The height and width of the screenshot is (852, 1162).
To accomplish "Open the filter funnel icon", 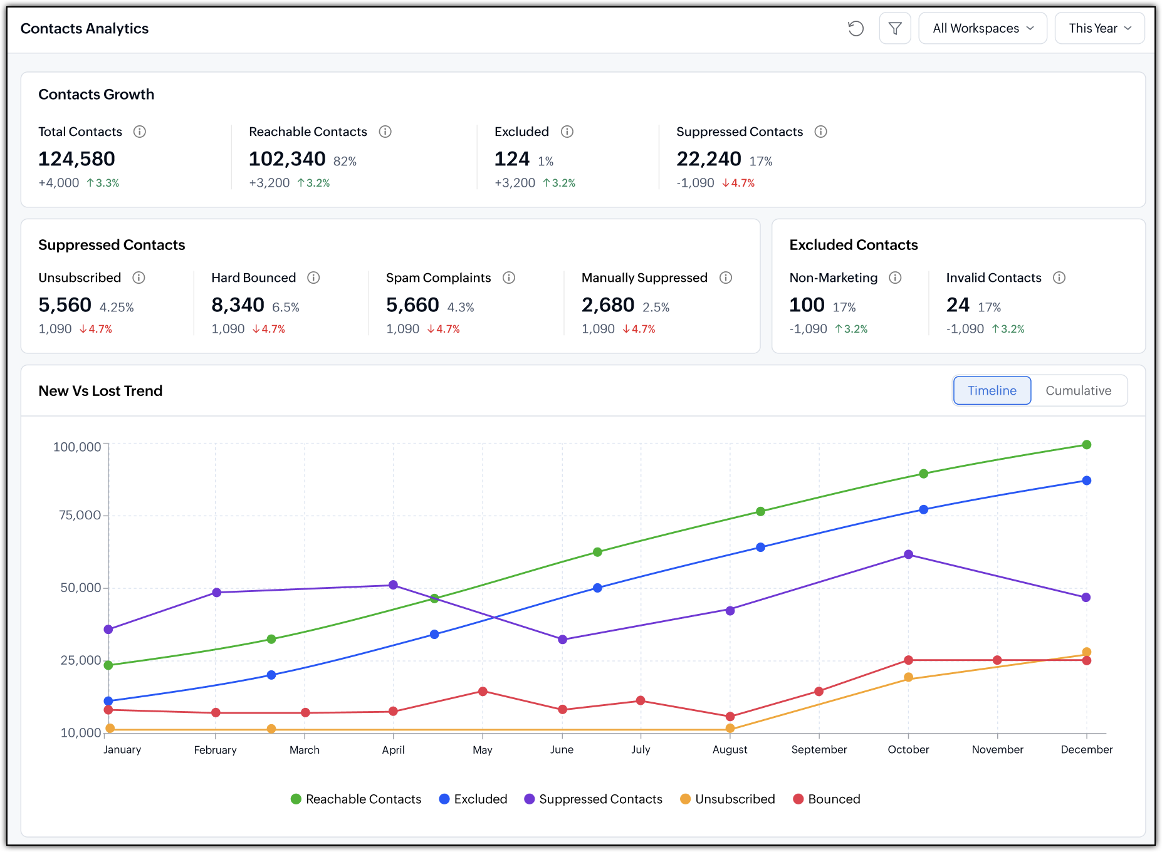I will [895, 28].
